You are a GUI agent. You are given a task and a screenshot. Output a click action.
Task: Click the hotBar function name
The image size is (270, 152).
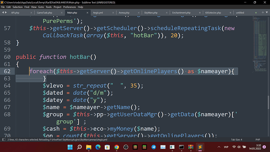pos(80,57)
